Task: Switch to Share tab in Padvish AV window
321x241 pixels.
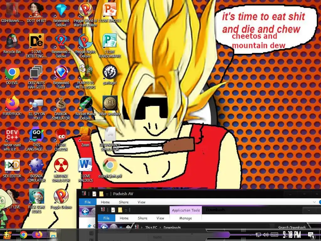Action: (124, 202)
